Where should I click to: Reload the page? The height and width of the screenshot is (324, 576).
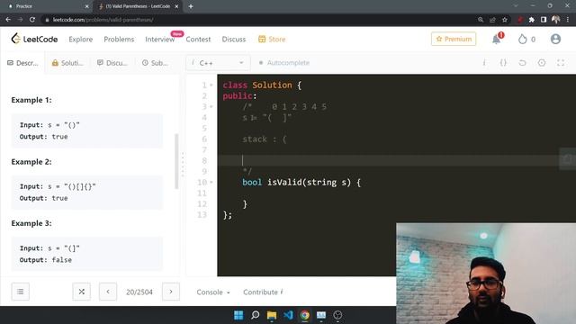pyautogui.click(x=32, y=20)
